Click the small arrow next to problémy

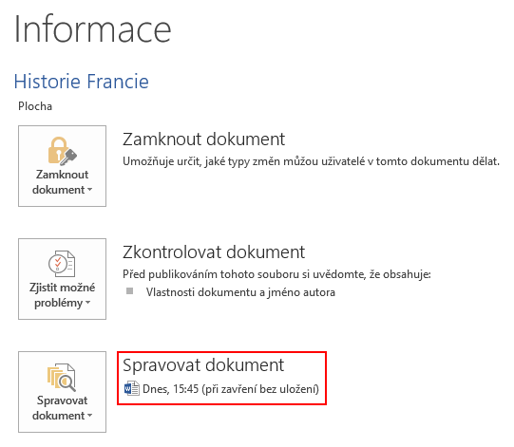click(87, 303)
